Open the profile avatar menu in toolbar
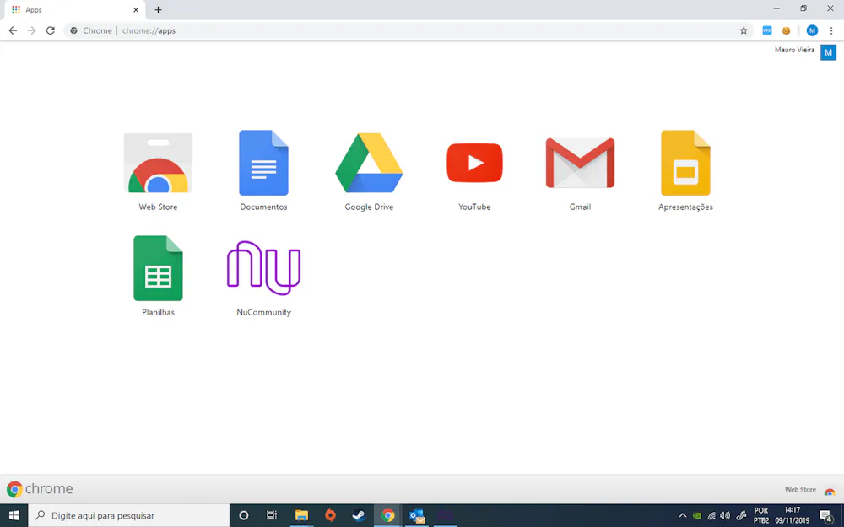844x527 pixels. pyautogui.click(x=812, y=30)
